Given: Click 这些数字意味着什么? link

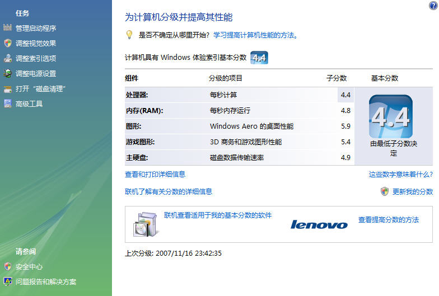Looking at the screenshot, I should coord(400,175).
